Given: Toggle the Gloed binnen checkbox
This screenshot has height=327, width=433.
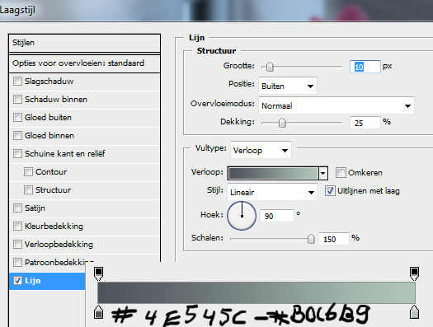Looking at the screenshot, I should pos(17,135).
